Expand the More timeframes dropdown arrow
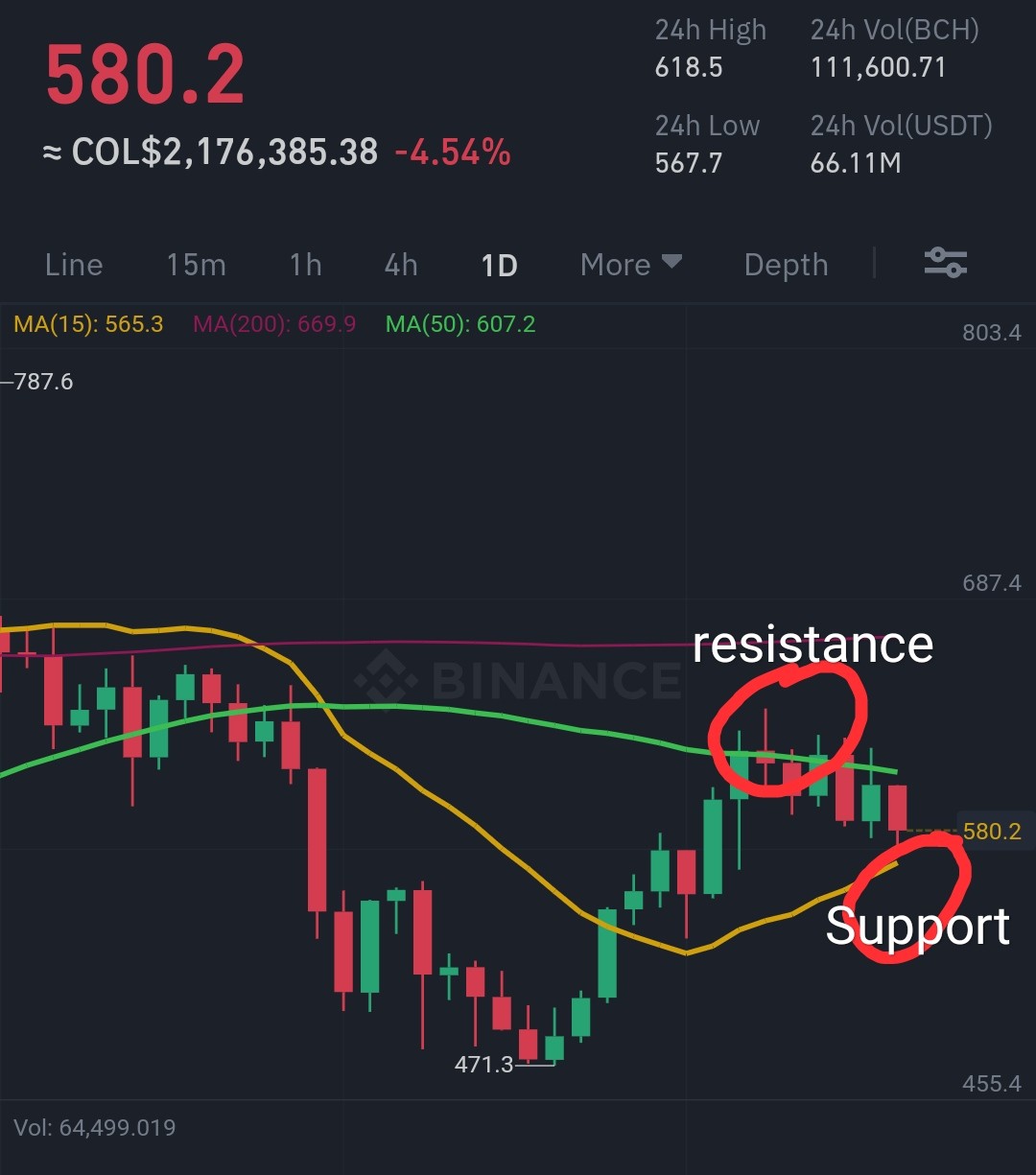The height and width of the screenshot is (1175, 1036). point(671,262)
